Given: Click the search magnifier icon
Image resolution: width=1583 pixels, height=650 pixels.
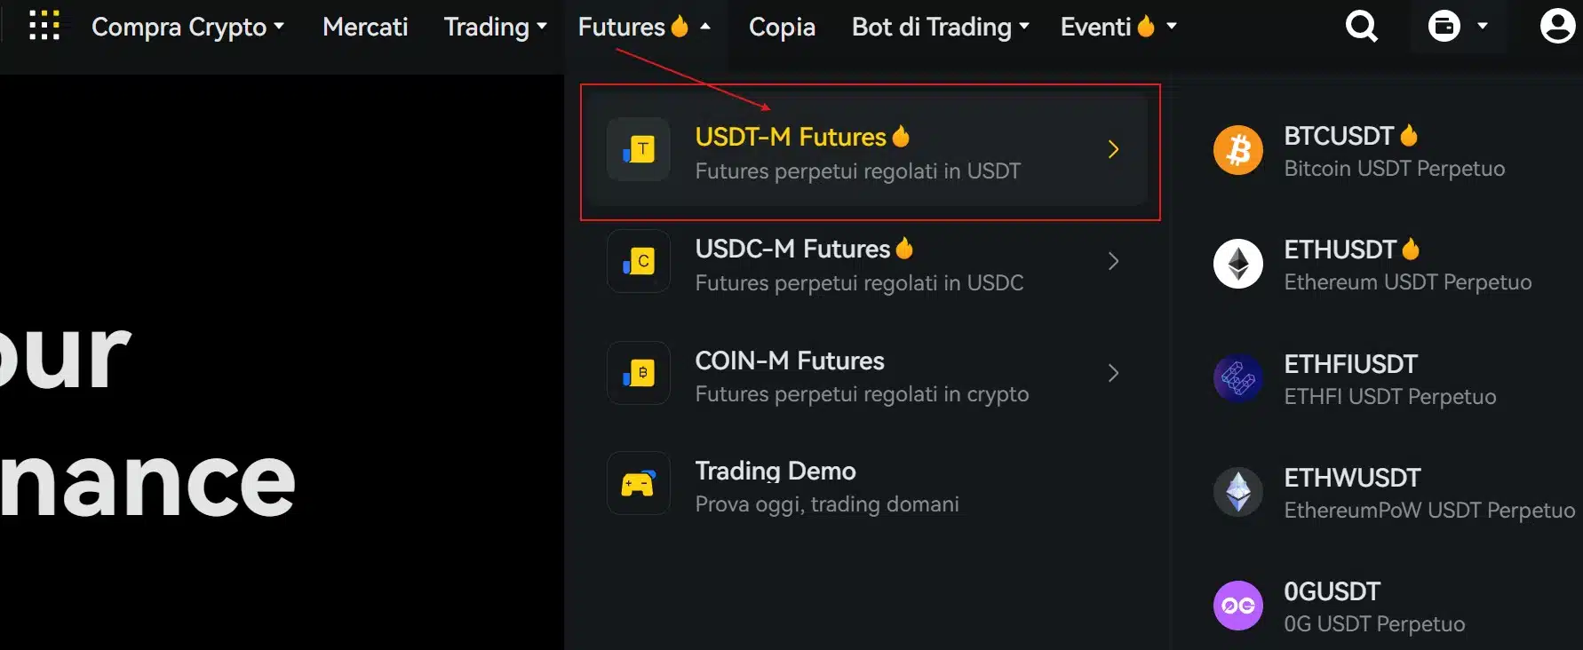Looking at the screenshot, I should point(1361,26).
